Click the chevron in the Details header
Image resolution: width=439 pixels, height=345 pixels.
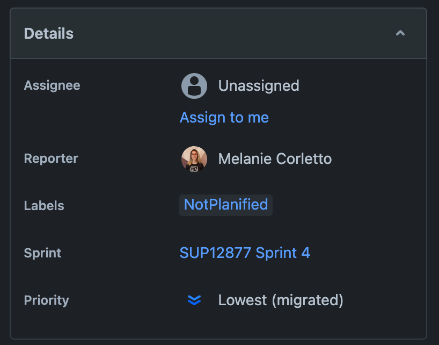(x=400, y=33)
